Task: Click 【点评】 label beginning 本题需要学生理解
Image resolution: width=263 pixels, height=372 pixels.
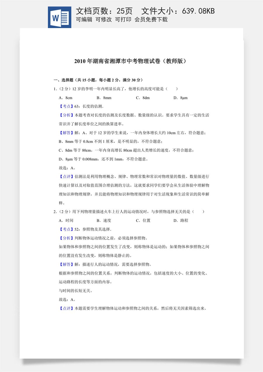Action: tap(67, 308)
